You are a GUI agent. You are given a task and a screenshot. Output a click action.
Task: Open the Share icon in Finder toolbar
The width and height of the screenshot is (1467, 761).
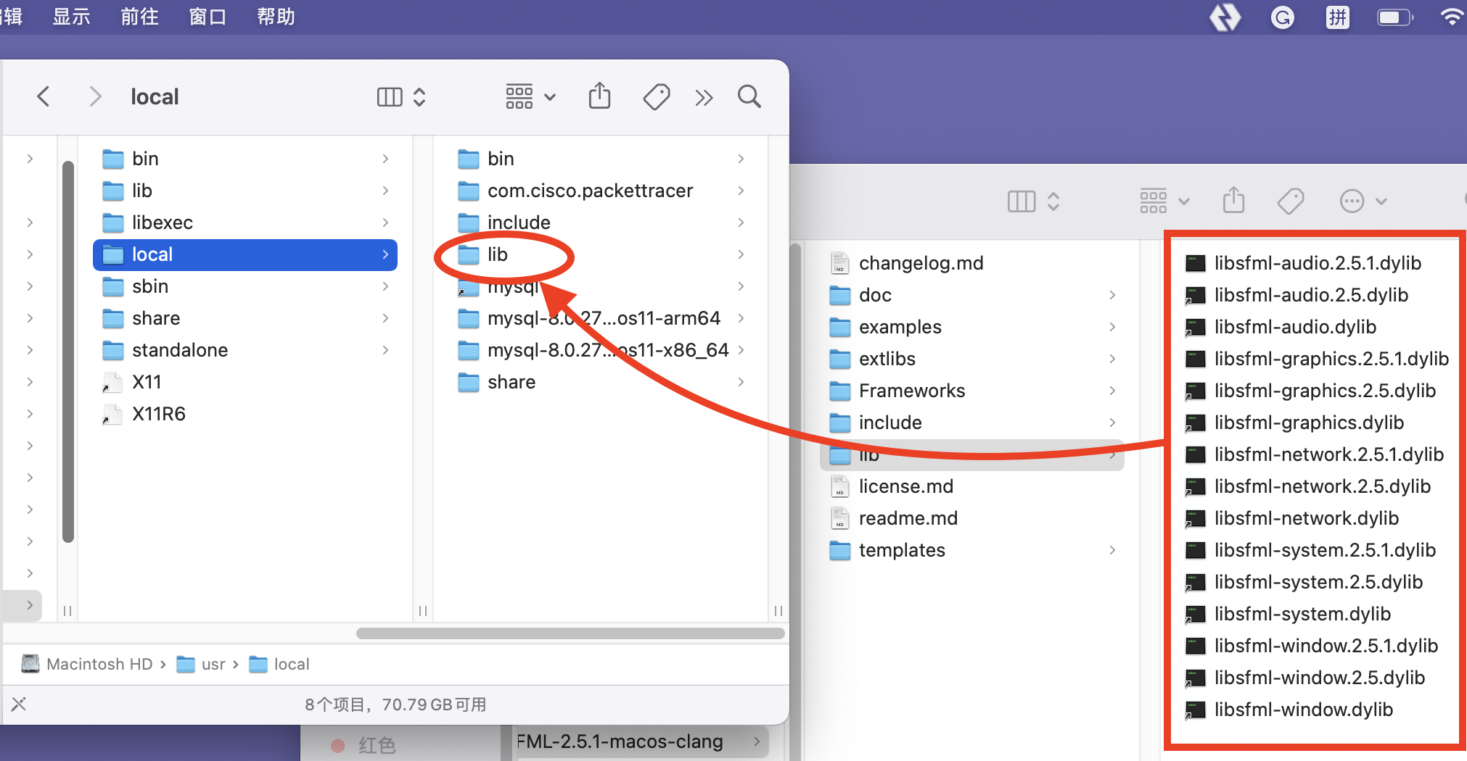(x=599, y=96)
